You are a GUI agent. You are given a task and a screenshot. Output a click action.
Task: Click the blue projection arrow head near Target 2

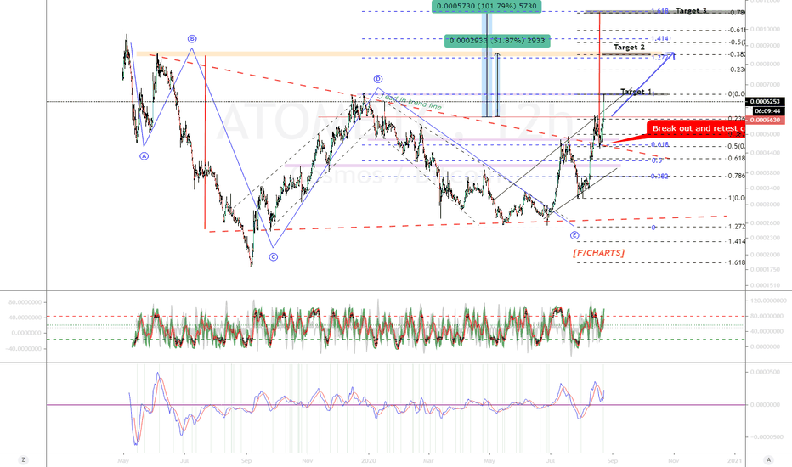click(671, 54)
